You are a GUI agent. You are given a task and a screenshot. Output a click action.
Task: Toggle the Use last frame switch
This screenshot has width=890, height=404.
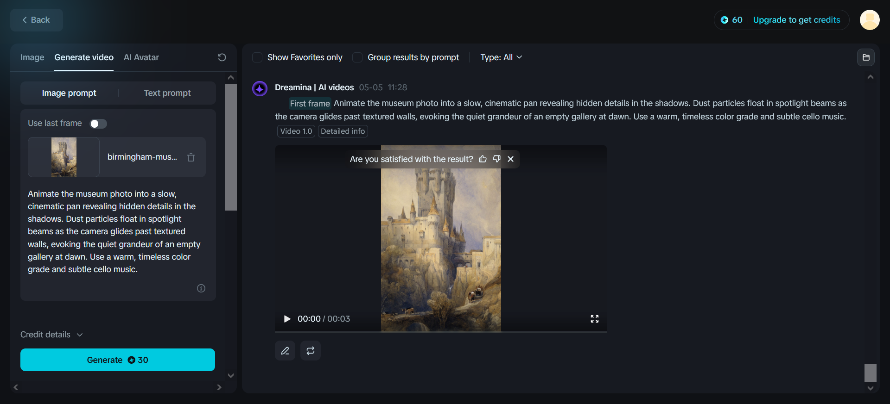point(98,124)
